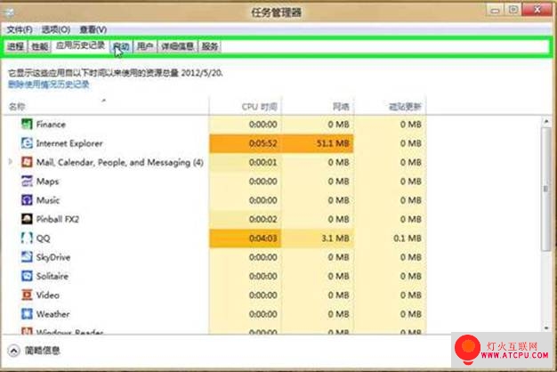Sort by the CPU 时间 column header
Screen dimensions: 557x372
246,106
